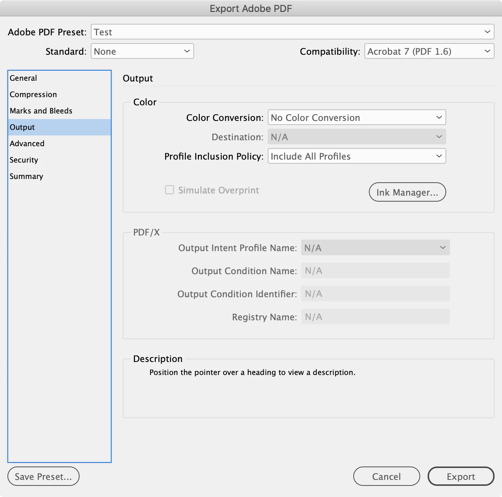Click the Save Preset button
Viewport: 502px width, 497px height.
44,476
